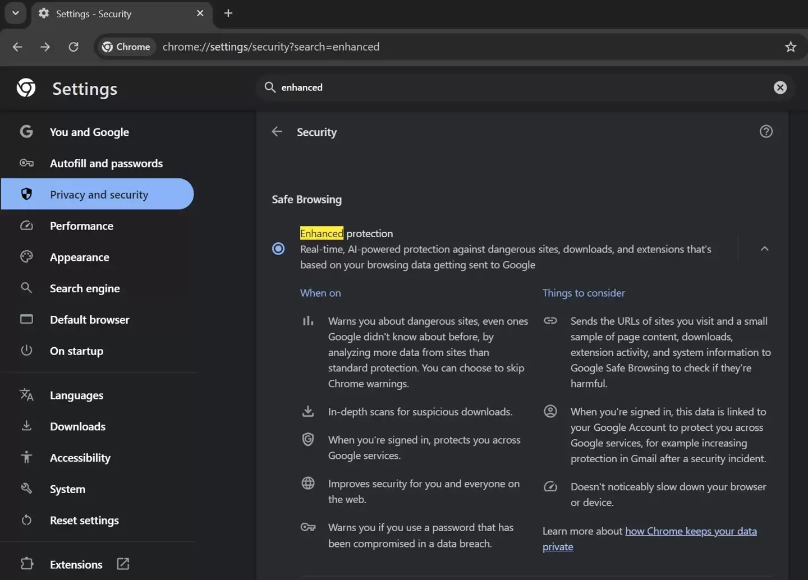The width and height of the screenshot is (808, 580).
Task: Collapse the Enhanced protection details chevron
Action: point(764,248)
